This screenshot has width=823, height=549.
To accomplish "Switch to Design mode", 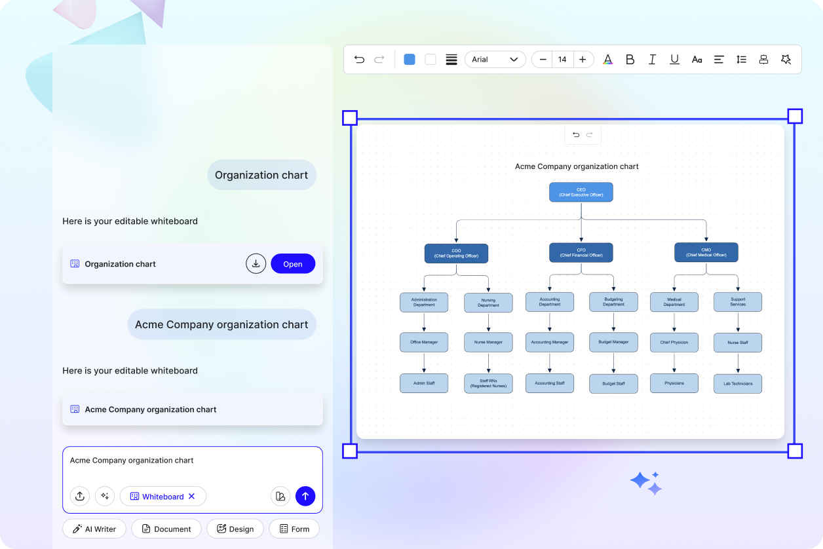I will click(x=235, y=529).
